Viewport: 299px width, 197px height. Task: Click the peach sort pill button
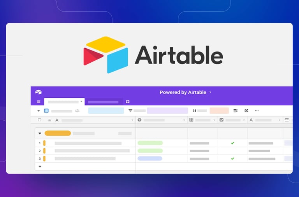(219, 111)
